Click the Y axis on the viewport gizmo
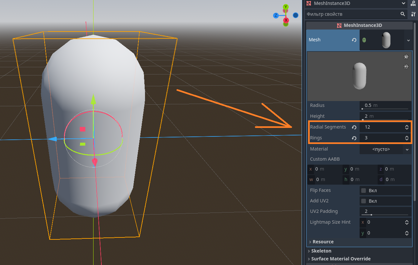This screenshot has width=418, height=265. tap(286, 7)
